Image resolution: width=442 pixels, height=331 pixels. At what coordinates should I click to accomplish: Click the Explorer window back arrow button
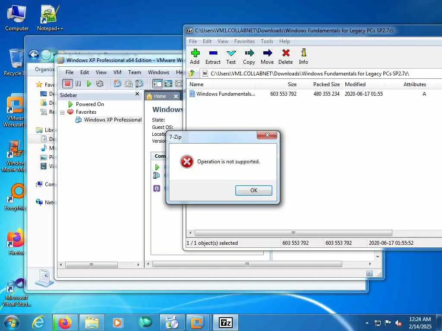click(x=34, y=55)
